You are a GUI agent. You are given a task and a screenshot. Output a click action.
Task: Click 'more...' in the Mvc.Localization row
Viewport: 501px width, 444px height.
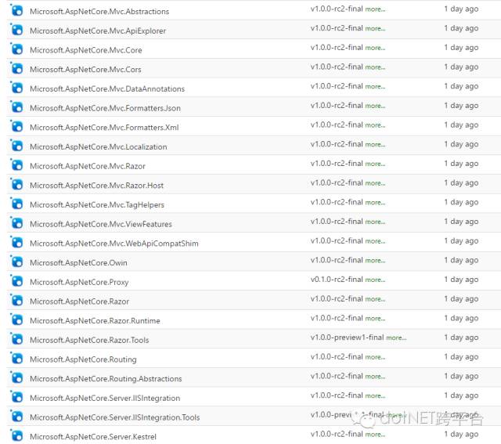pos(375,145)
